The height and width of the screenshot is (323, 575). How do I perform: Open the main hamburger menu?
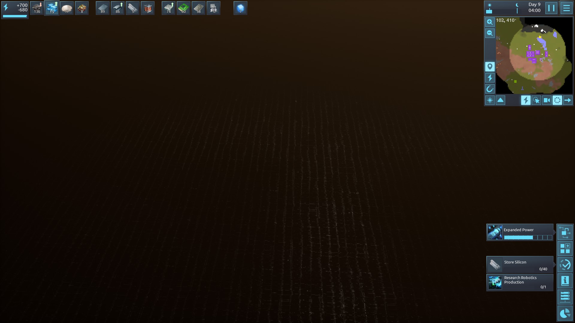(566, 8)
